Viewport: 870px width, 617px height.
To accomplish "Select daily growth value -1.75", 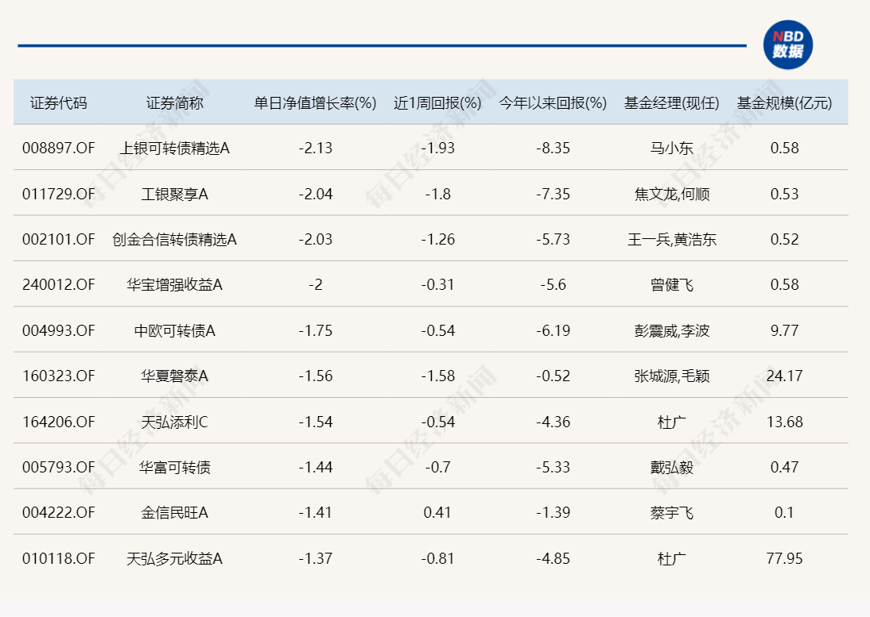I will pos(315,330).
